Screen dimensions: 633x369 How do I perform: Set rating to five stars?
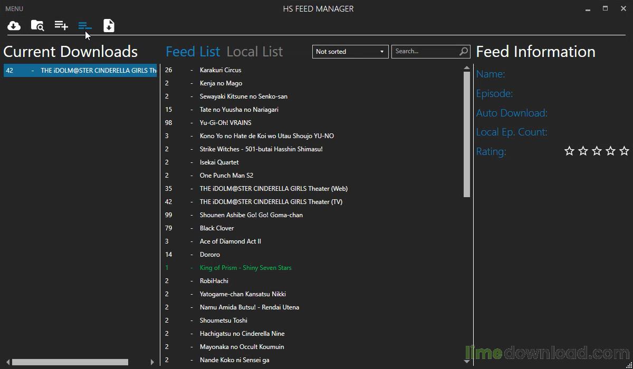pos(624,151)
